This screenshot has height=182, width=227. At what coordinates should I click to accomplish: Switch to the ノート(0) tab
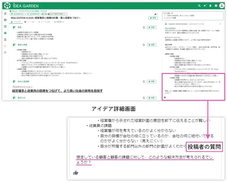30,22
